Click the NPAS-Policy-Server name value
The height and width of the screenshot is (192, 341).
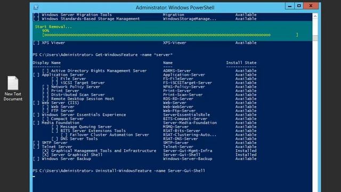pos(184,86)
